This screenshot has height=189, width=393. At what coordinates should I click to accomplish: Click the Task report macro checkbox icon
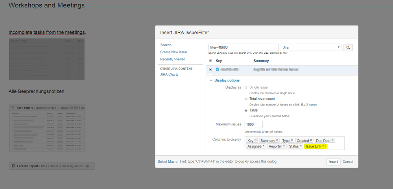coord(13,107)
